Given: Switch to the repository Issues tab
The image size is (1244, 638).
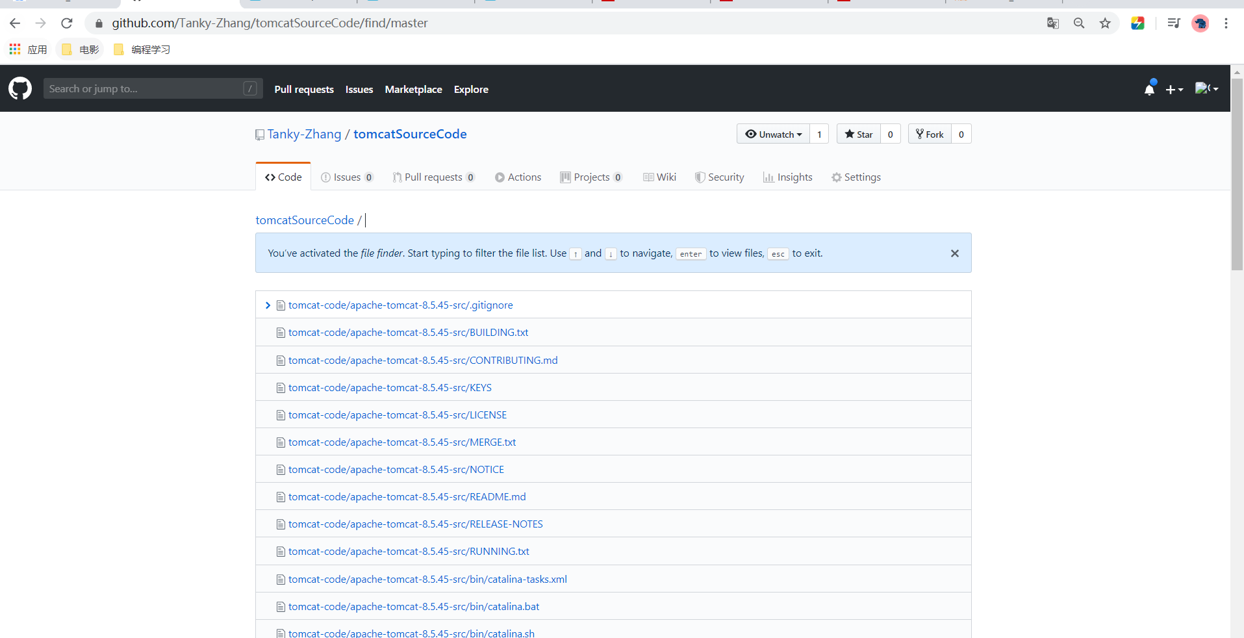Looking at the screenshot, I should point(347,177).
